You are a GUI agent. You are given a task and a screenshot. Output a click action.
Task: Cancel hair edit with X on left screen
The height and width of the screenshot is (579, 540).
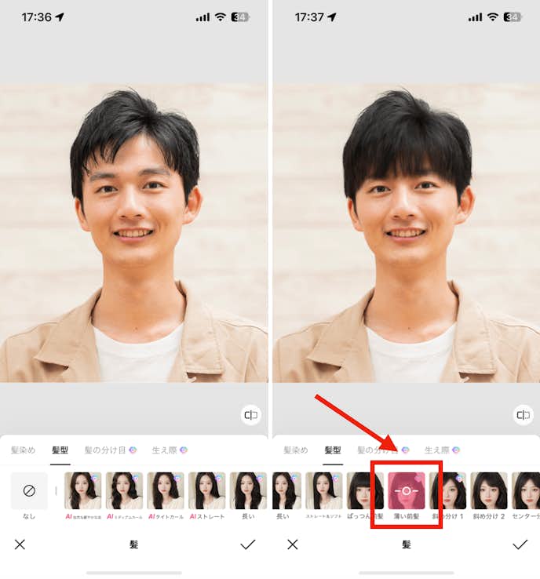pos(20,544)
